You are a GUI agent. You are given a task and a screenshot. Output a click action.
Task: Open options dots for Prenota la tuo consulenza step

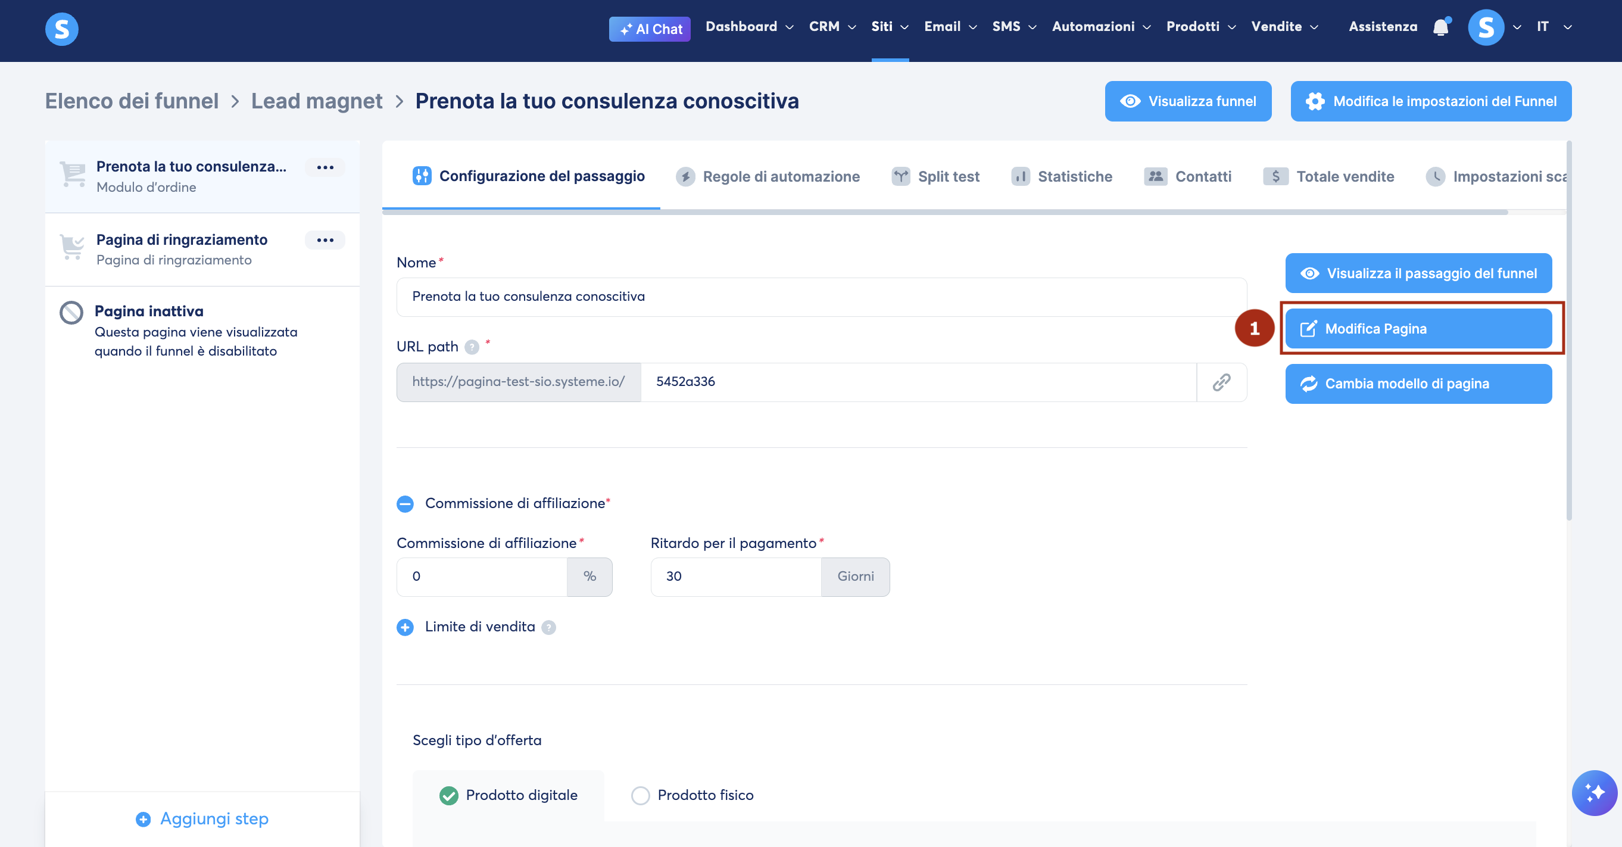pos(325,167)
